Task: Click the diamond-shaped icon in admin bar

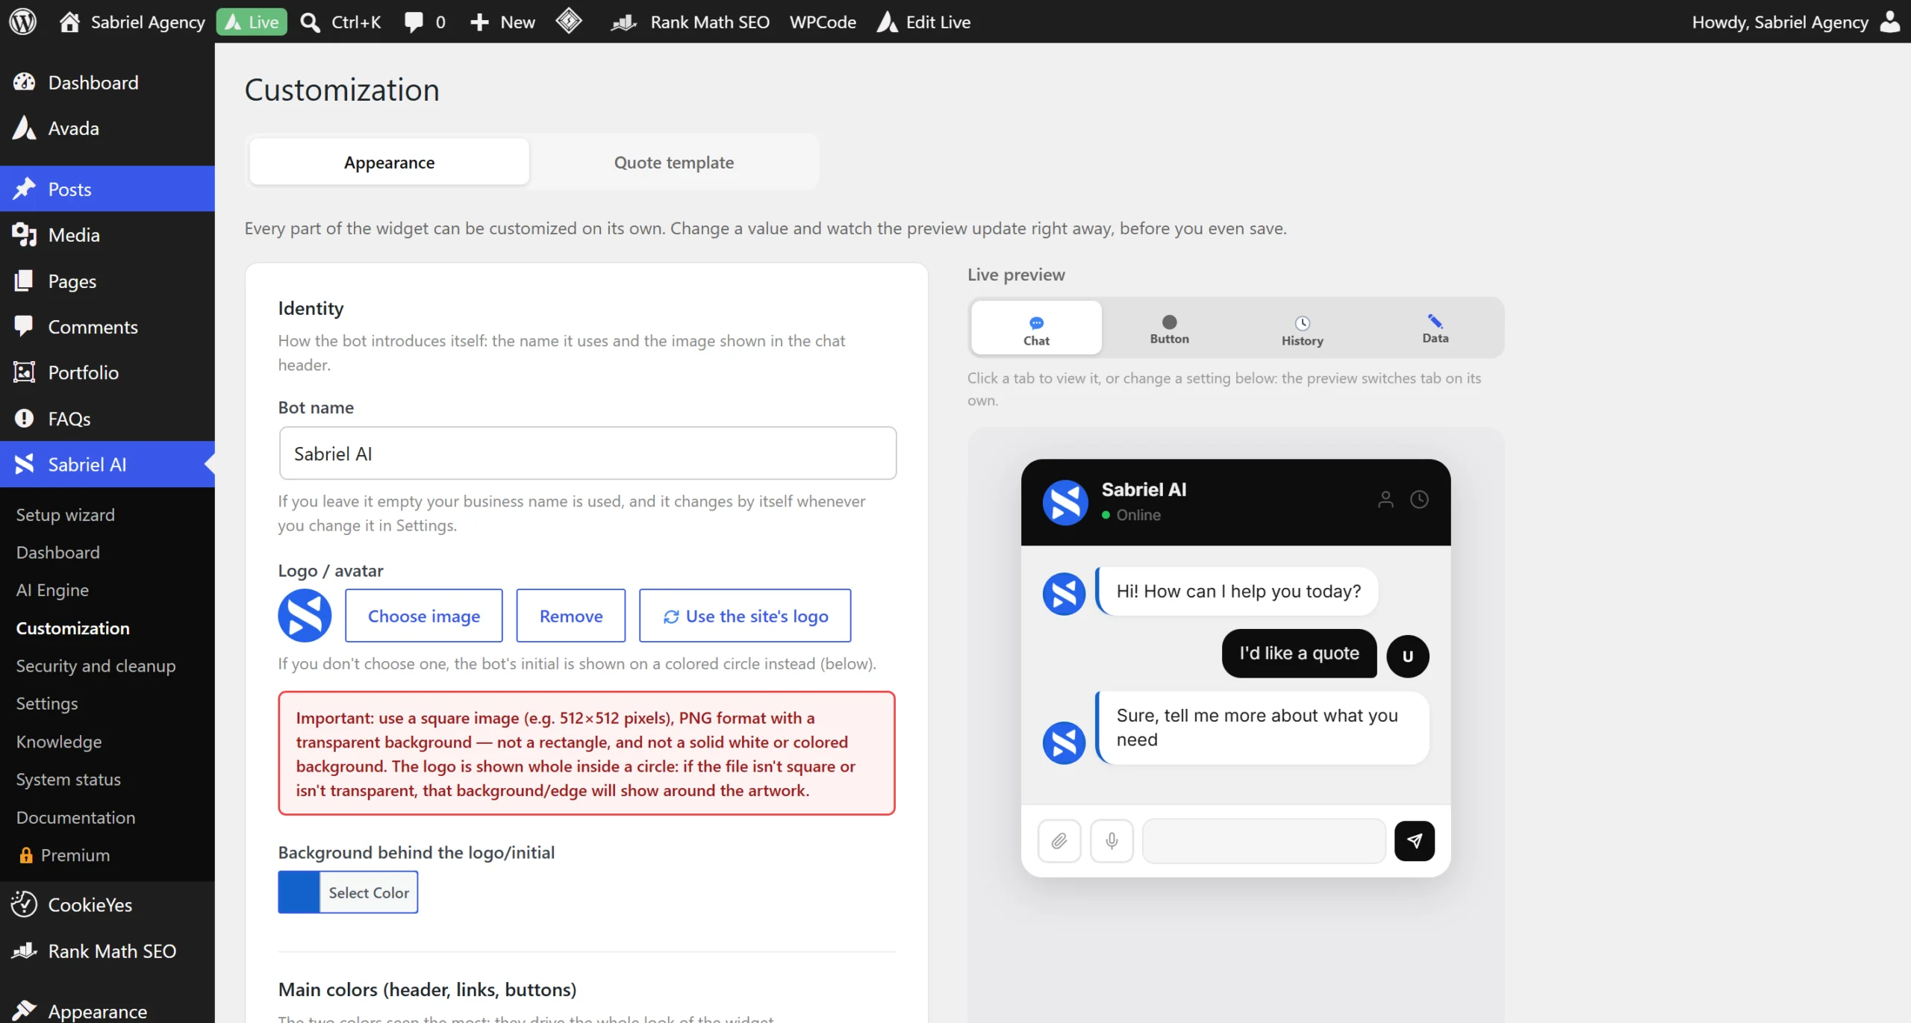Action: (x=569, y=21)
